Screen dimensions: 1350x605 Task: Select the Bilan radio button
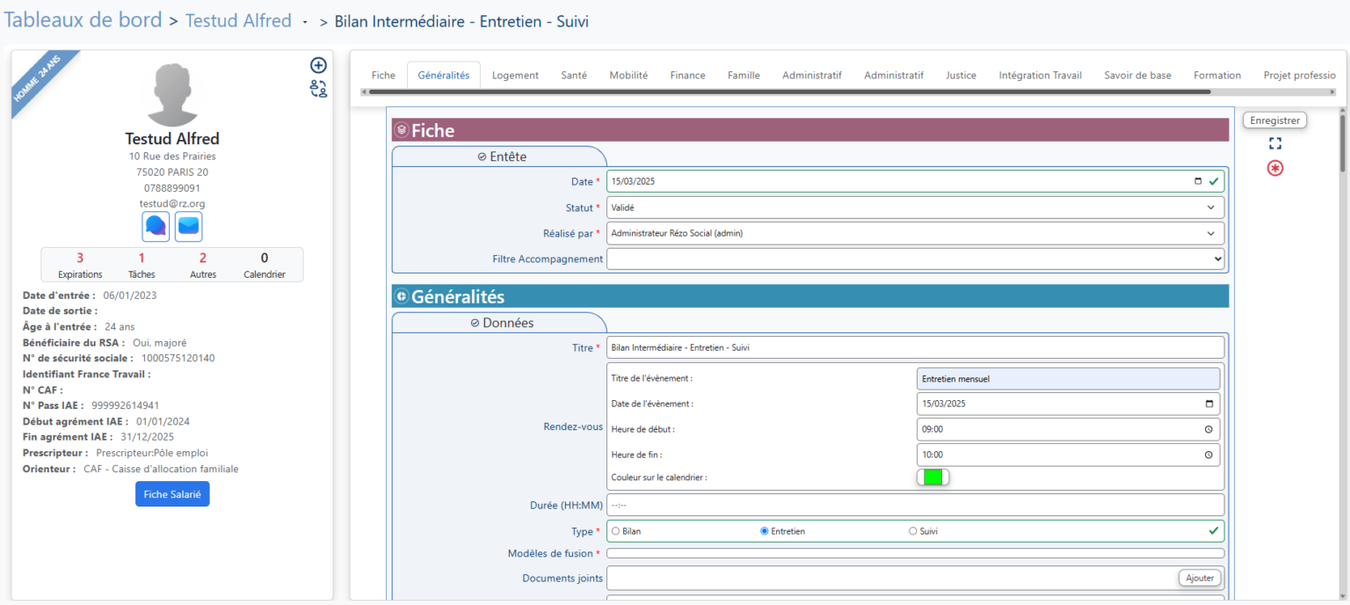(x=615, y=531)
